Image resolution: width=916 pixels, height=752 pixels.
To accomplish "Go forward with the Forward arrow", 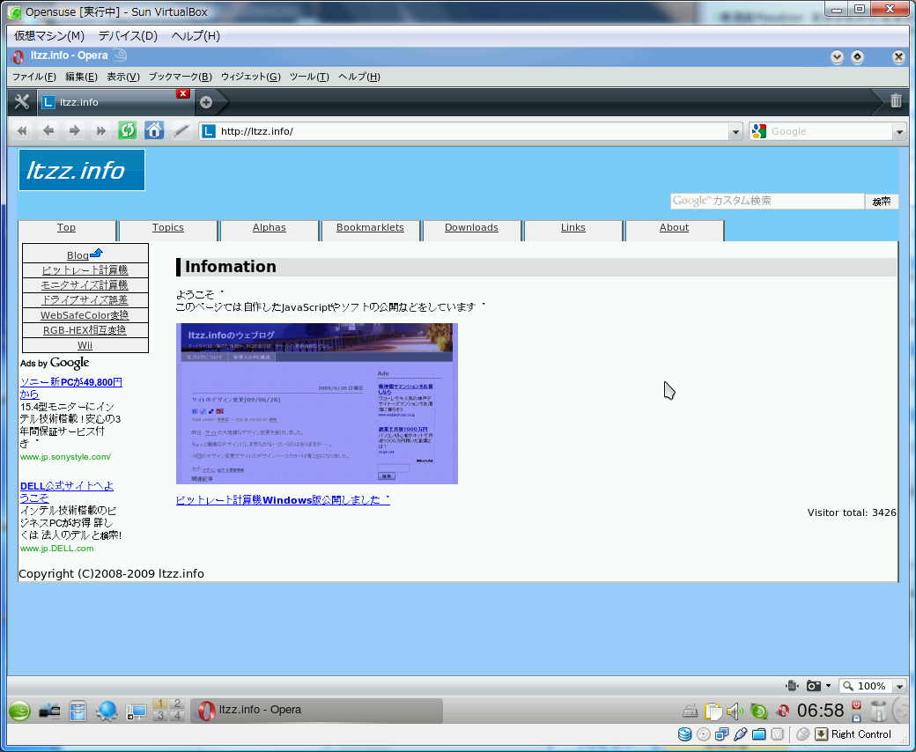I will pyautogui.click(x=75, y=131).
